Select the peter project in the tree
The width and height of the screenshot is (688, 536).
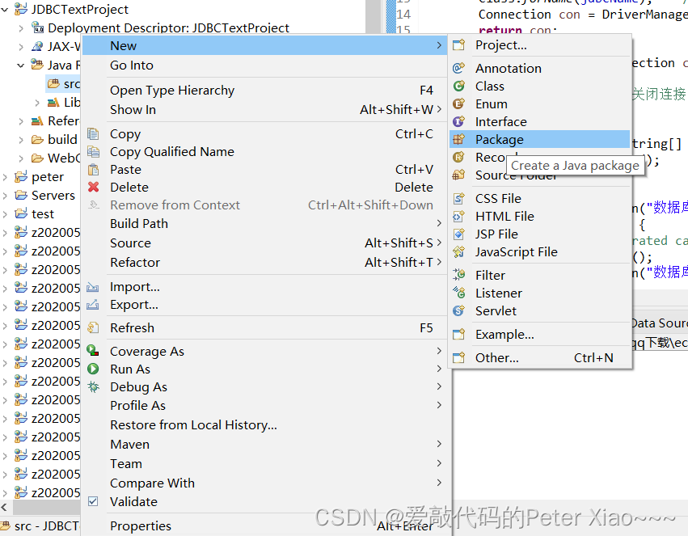tap(40, 177)
